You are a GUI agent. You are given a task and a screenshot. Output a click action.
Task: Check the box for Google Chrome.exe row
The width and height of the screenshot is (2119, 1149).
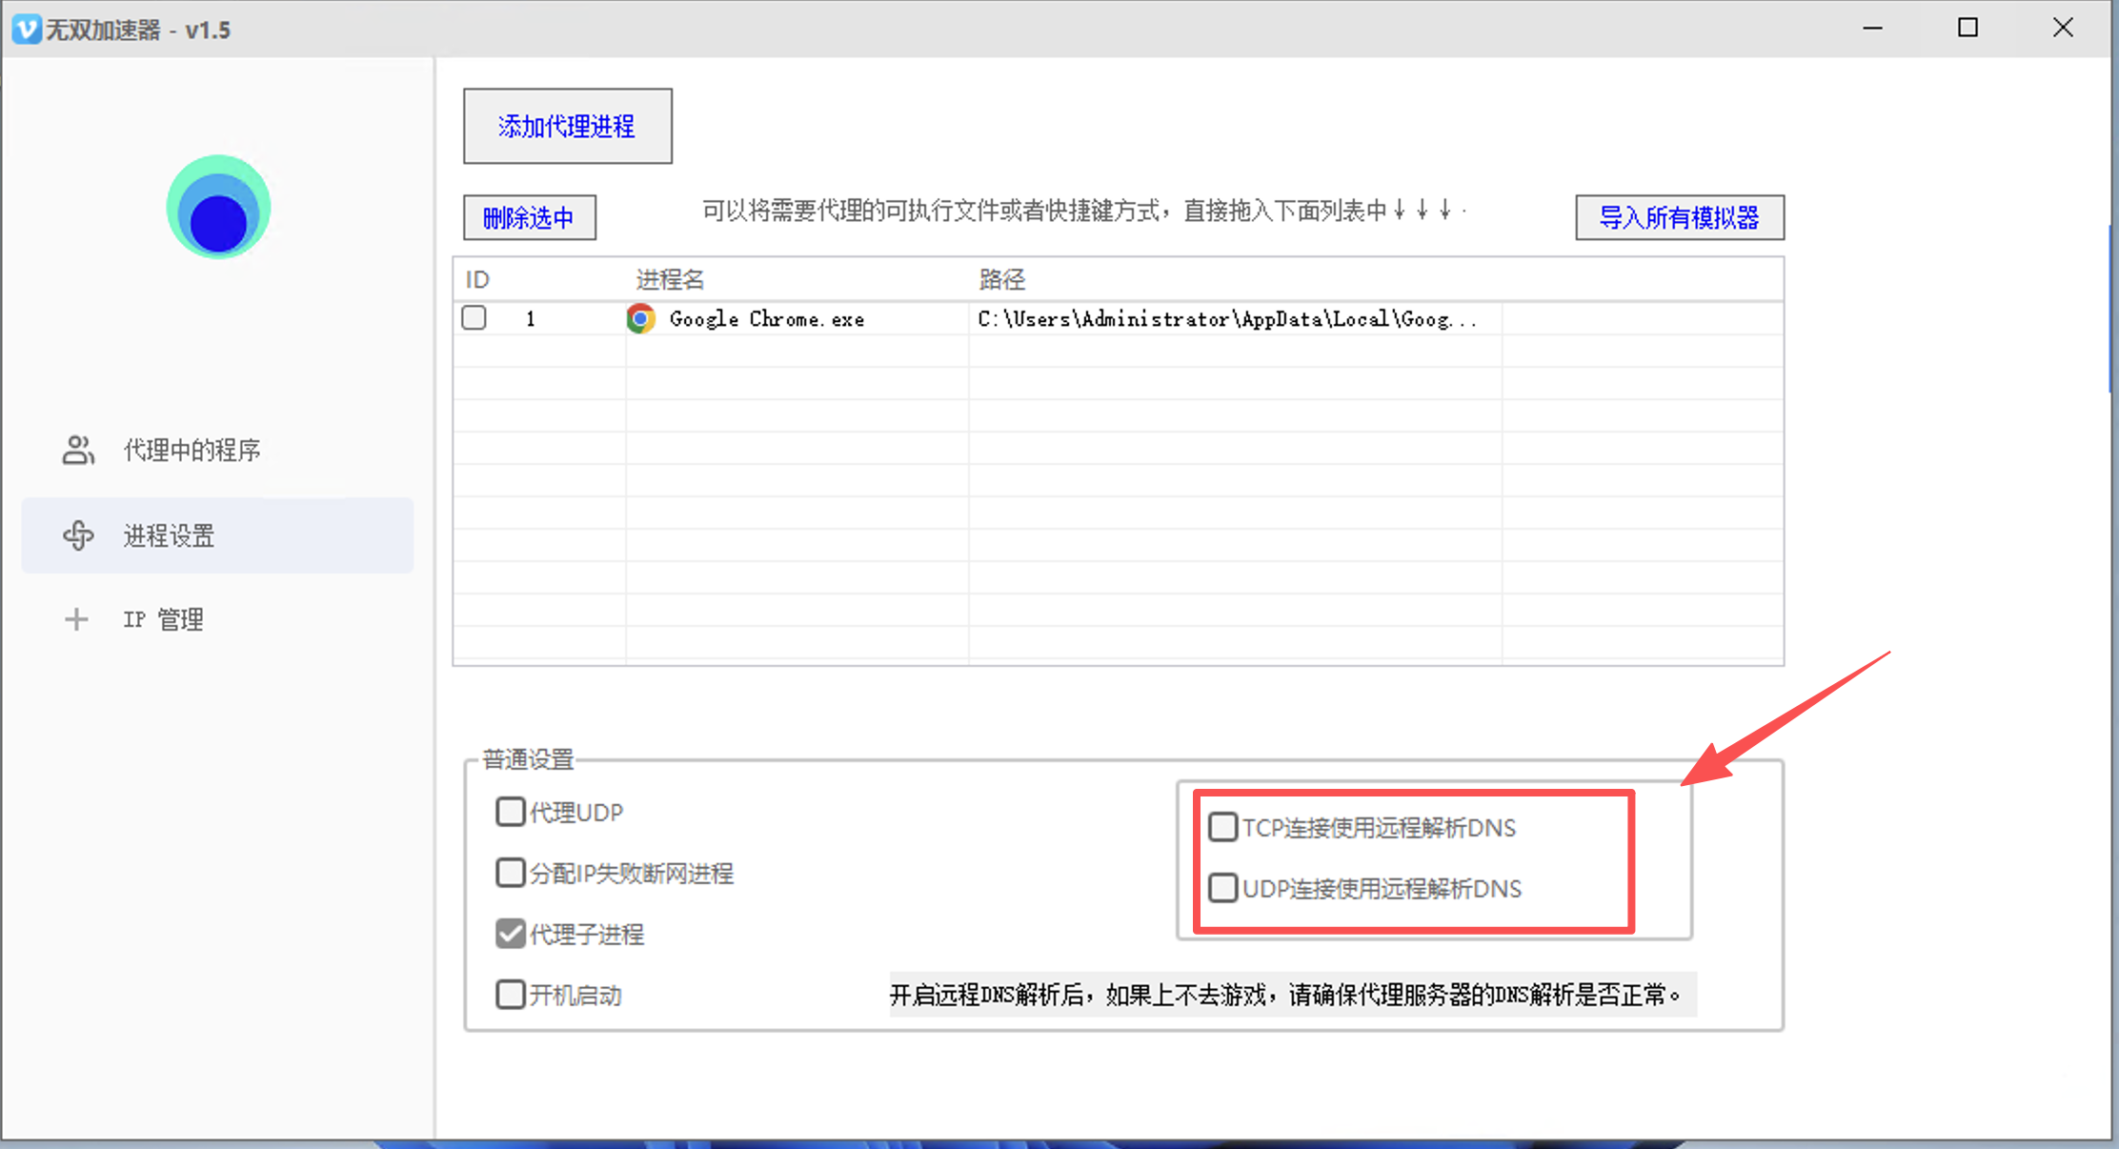(x=474, y=317)
